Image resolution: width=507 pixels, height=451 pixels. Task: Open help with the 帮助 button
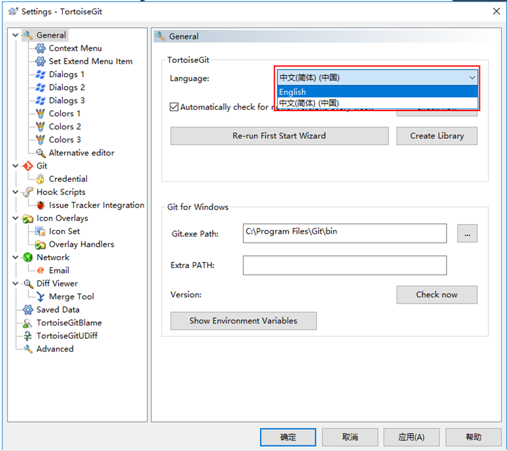tap(473, 437)
